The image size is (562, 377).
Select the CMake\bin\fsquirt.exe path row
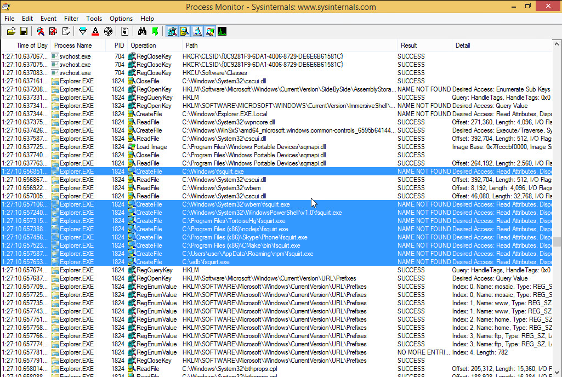pos(276,245)
